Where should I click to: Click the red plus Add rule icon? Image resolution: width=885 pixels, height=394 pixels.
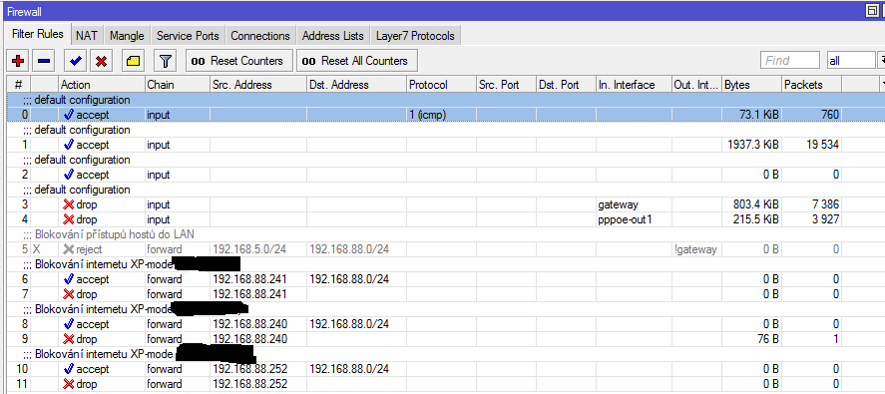(x=19, y=61)
